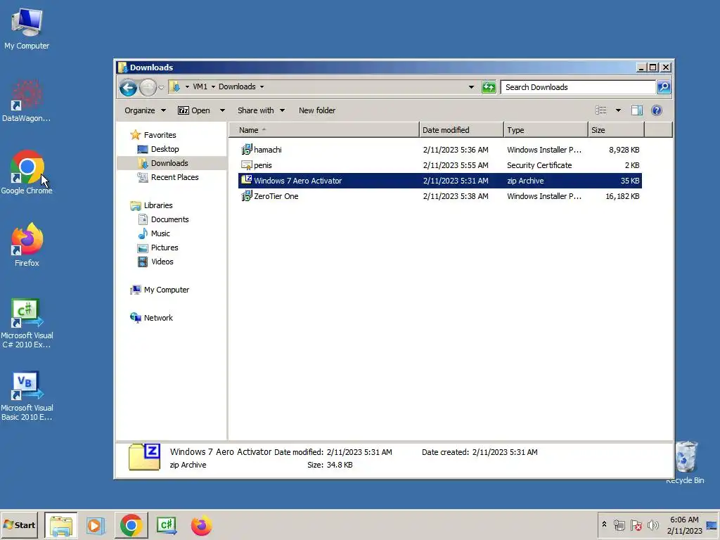Select the Security Certificate file row
This screenshot has height=540, width=720.
point(440,165)
